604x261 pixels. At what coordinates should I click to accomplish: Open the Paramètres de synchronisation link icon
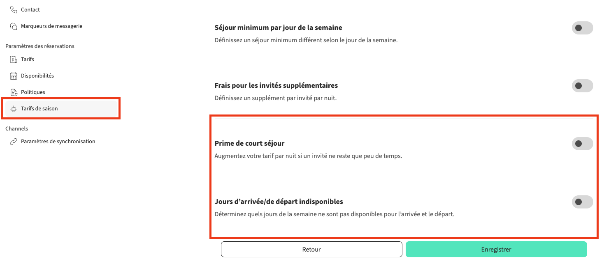point(14,142)
